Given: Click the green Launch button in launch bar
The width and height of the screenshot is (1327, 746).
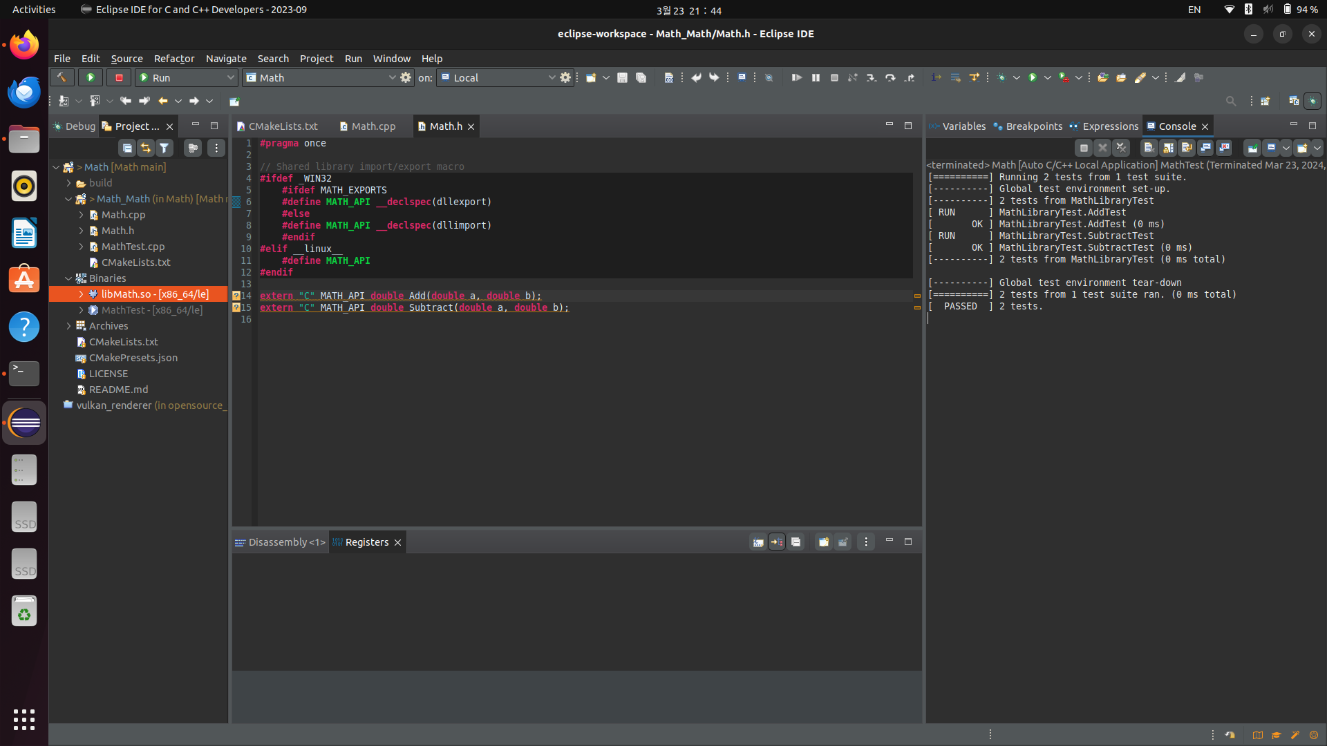Looking at the screenshot, I should pyautogui.click(x=91, y=77).
